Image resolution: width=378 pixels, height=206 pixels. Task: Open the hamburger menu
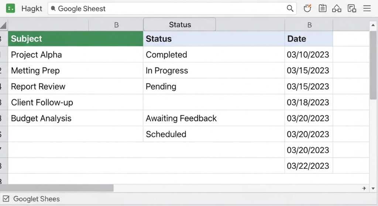[x=367, y=8]
